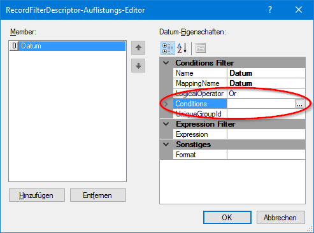Open the Conditions collection editor ellipsis button

coord(299,104)
